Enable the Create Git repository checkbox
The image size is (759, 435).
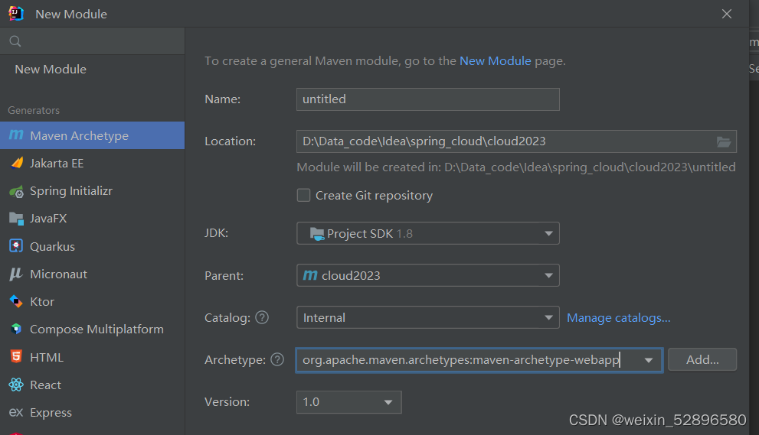(303, 195)
